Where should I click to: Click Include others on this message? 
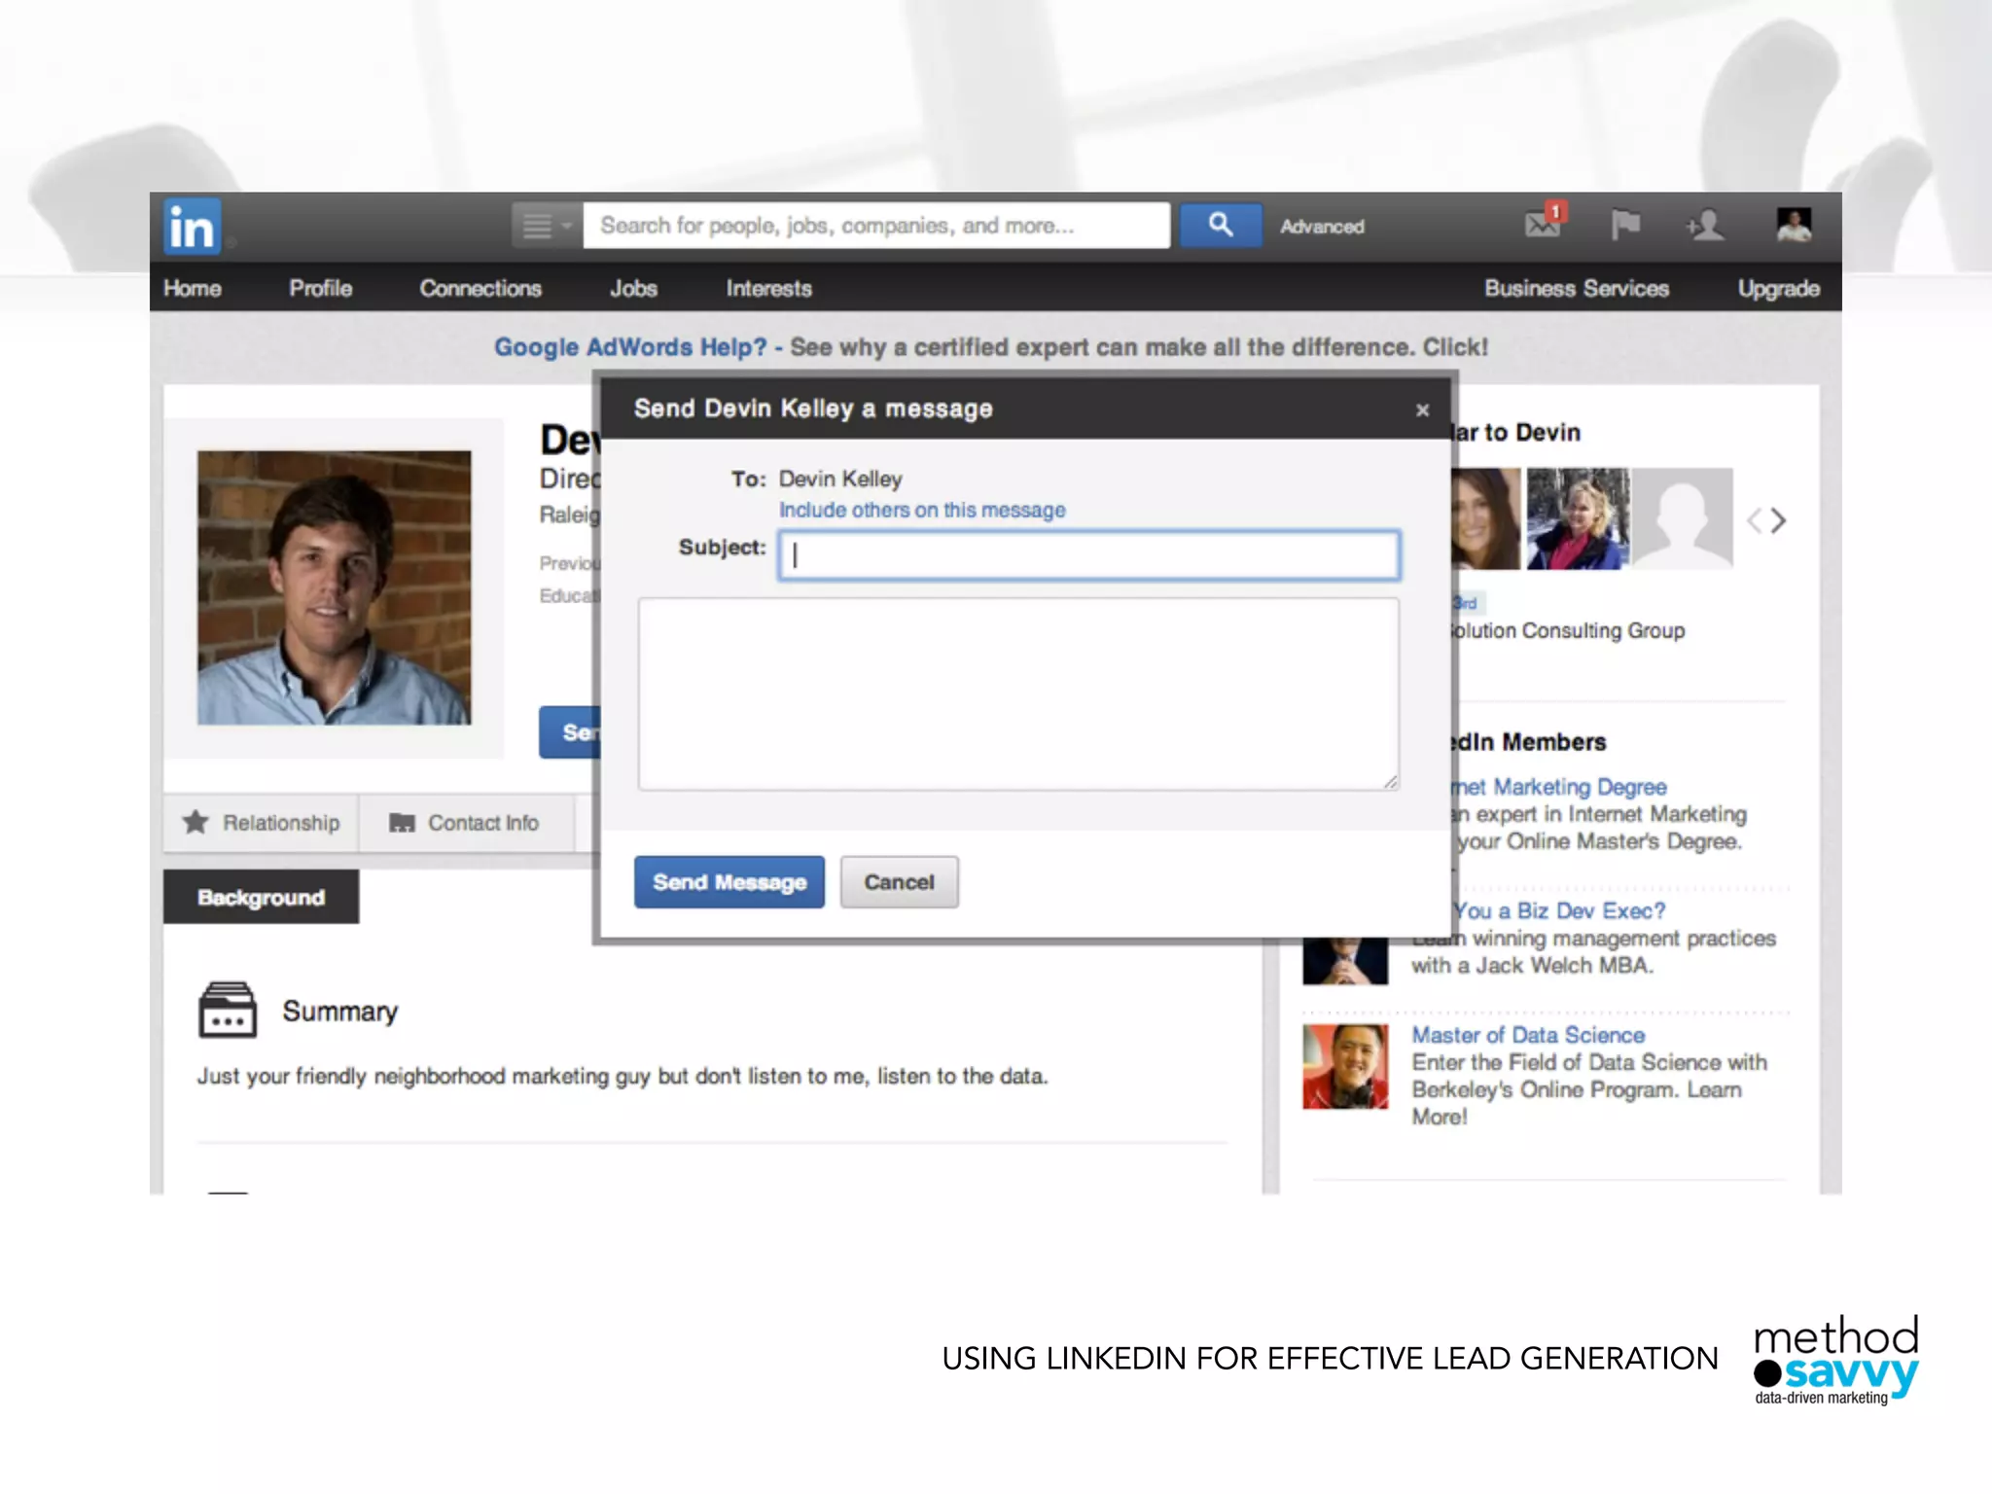pyautogui.click(x=922, y=511)
